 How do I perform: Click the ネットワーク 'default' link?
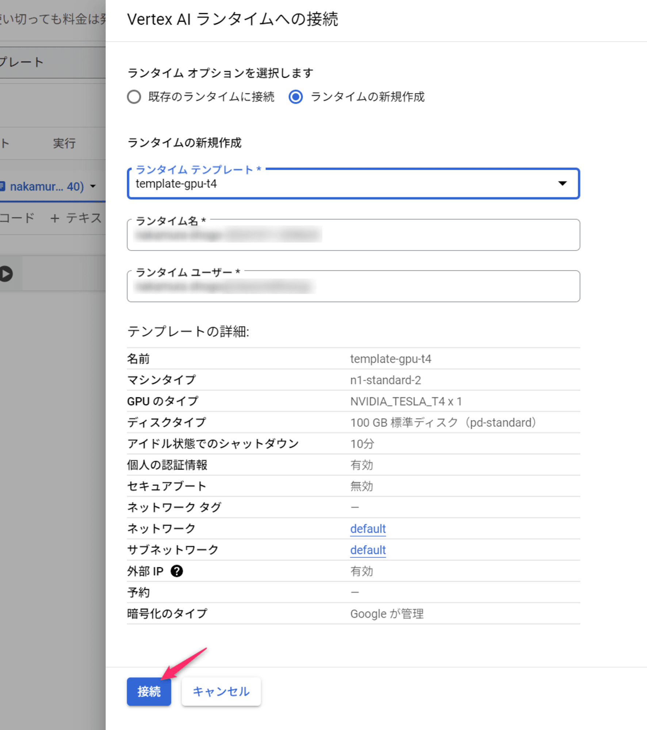[368, 529]
